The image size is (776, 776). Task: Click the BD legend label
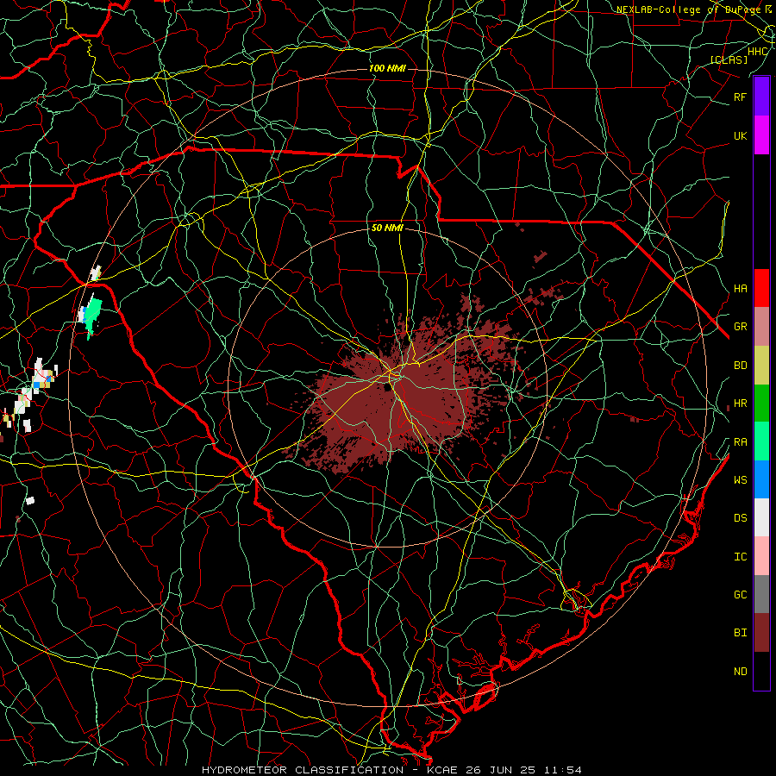tap(740, 366)
